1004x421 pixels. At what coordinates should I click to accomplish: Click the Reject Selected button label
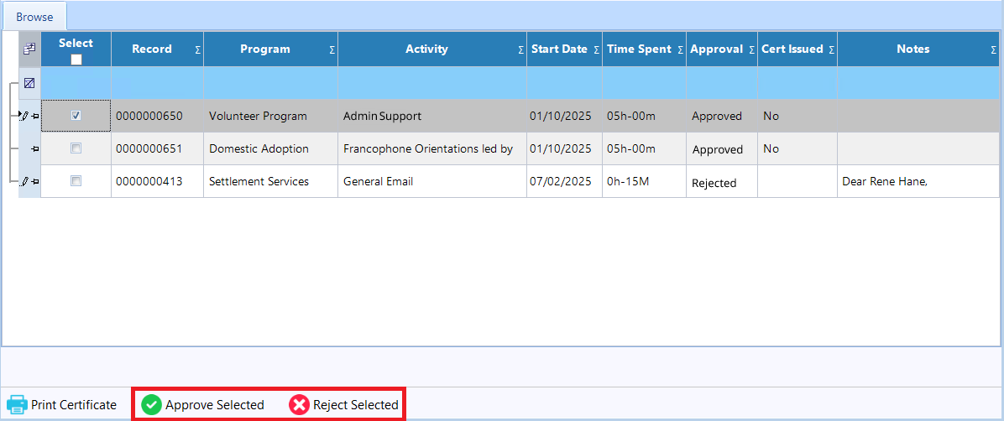coord(356,405)
